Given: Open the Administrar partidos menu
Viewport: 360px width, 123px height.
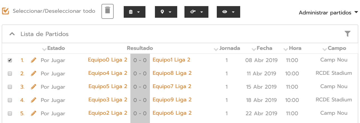Looking at the screenshot, I should (x=328, y=13).
